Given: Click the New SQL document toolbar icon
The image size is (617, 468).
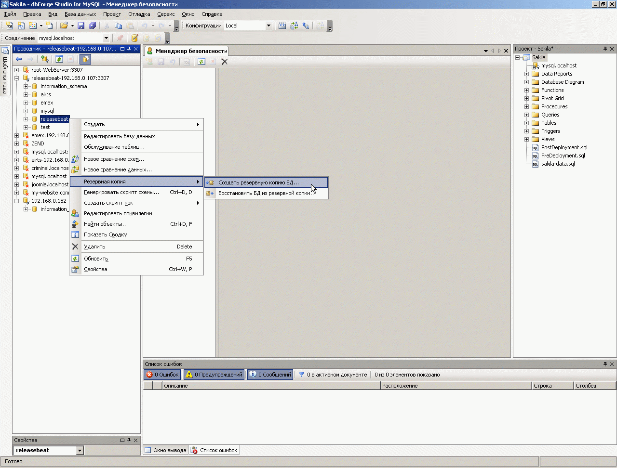Looking at the screenshot, I should click(10, 26).
